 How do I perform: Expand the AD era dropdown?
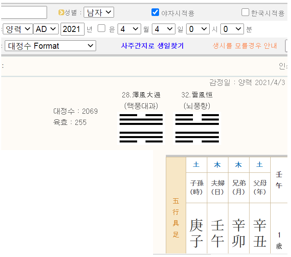coord(46,29)
